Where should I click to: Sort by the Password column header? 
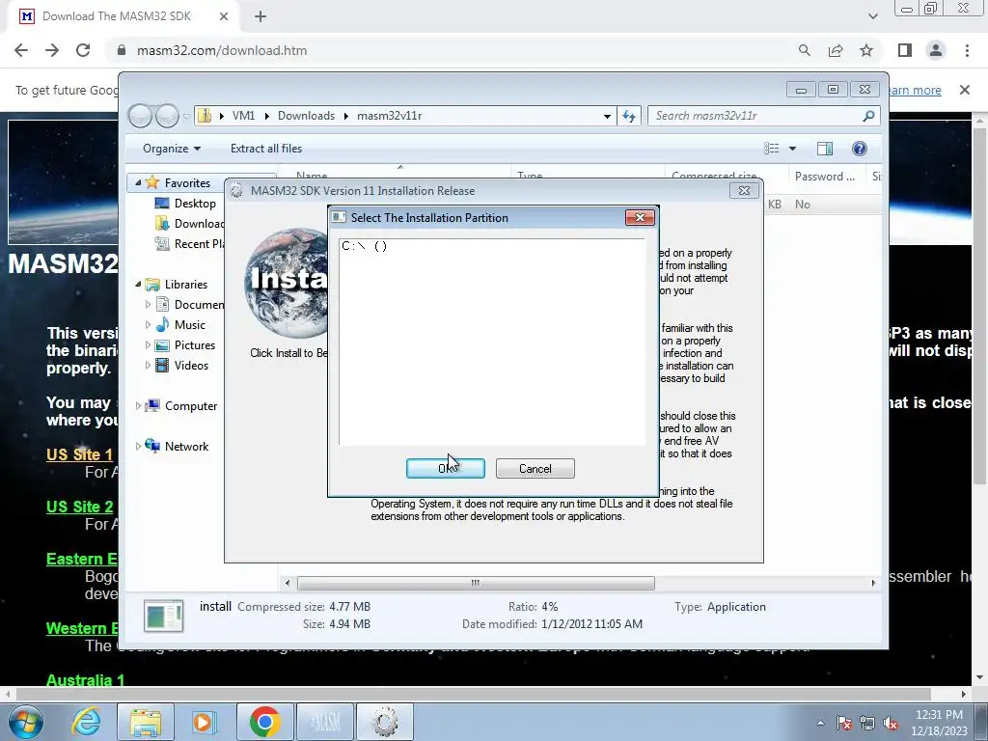point(825,177)
